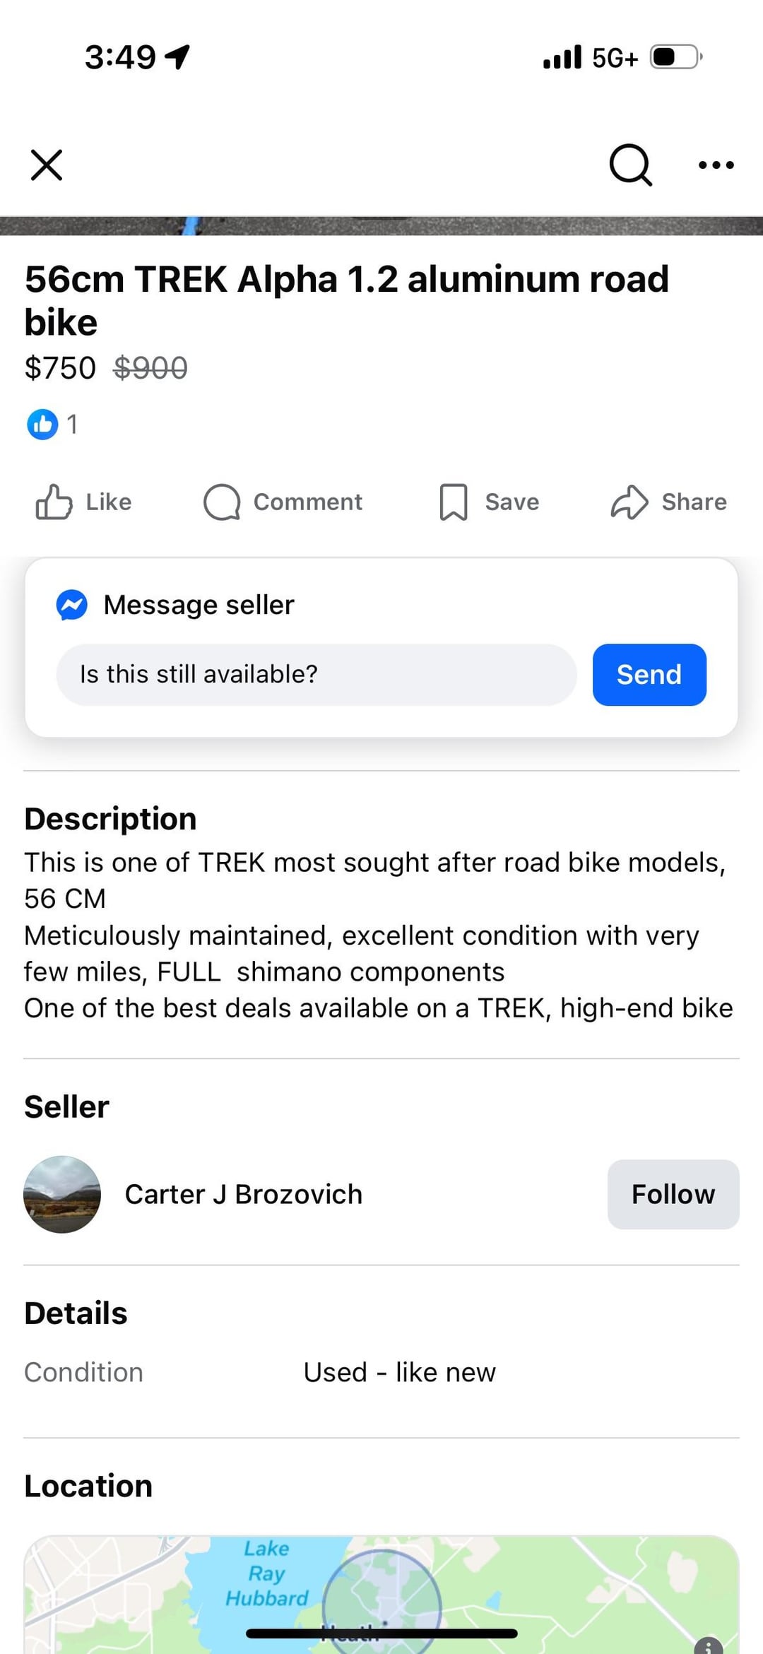Tap the location arrow in status bar
Viewport: 763px width, 1654px height.
pos(177,57)
